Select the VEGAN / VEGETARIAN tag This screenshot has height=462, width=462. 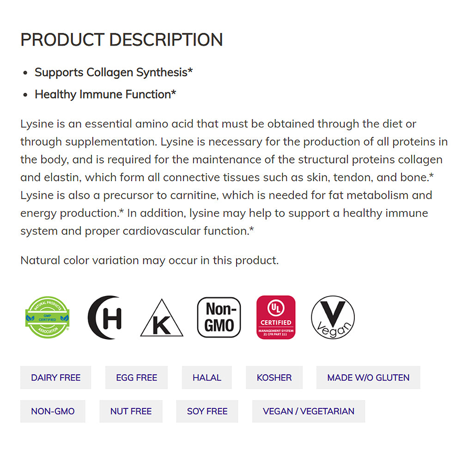coord(309,411)
